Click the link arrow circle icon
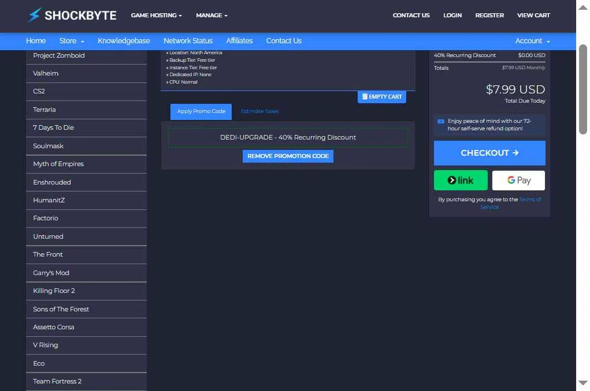Image resolution: width=590 pixels, height=391 pixels. point(451,181)
